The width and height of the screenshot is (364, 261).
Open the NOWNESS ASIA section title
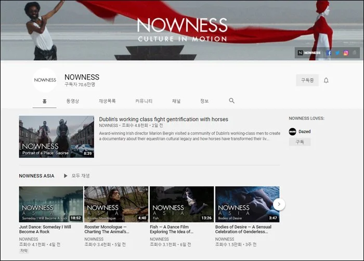(37, 176)
